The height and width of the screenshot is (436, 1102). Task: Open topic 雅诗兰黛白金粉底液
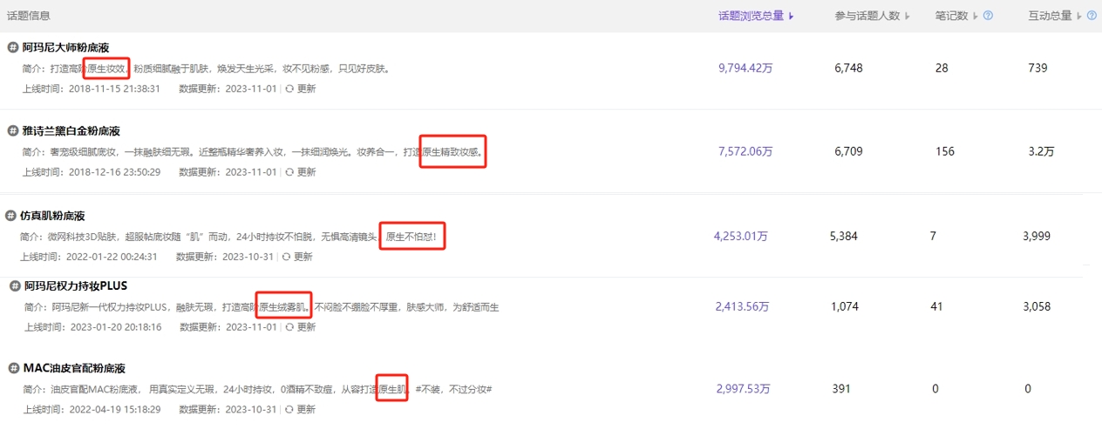(71, 131)
